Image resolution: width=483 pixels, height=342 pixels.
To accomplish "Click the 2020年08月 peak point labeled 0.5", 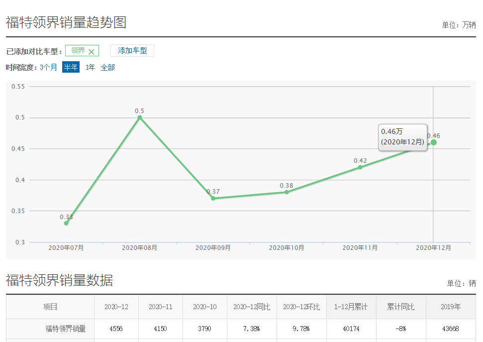I will (140, 117).
